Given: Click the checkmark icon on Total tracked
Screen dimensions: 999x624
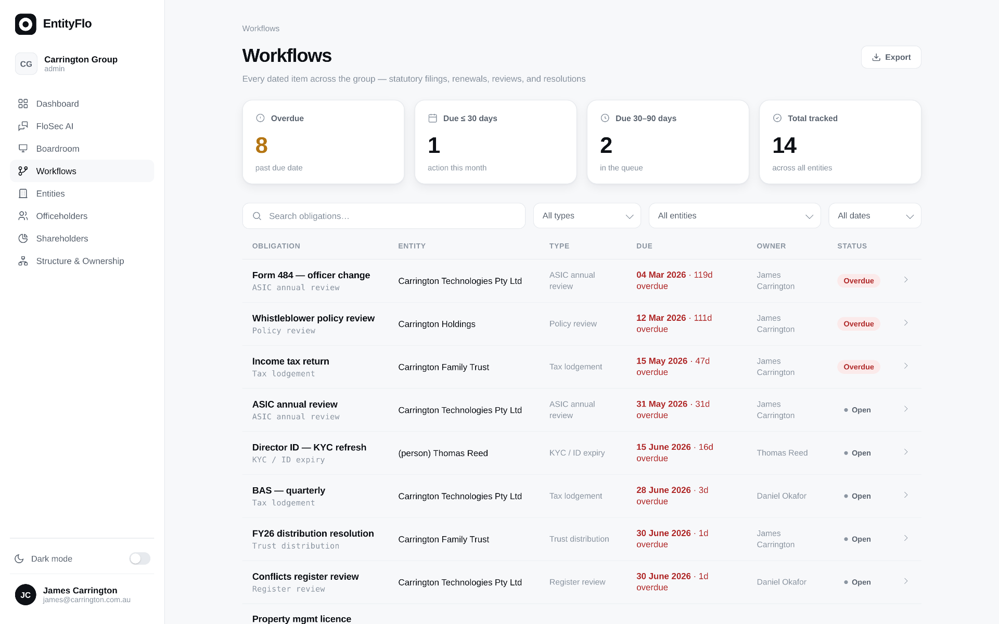Looking at the screenshot, I should click(x=777, y=118).
